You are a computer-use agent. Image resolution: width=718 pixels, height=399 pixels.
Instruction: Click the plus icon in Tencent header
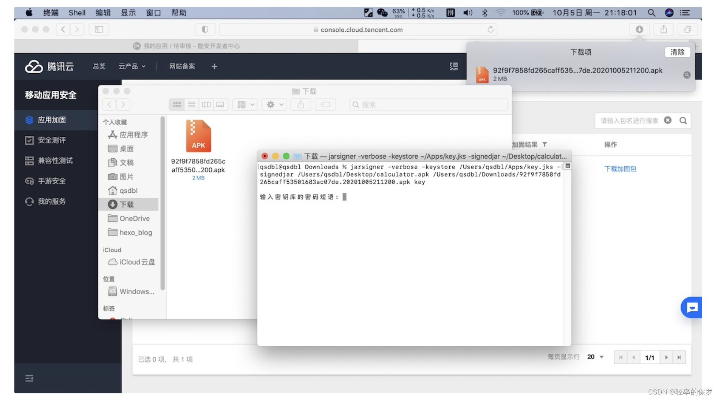[214, 66]
